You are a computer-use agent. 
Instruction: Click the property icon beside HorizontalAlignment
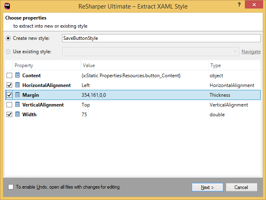pos(17,85)
